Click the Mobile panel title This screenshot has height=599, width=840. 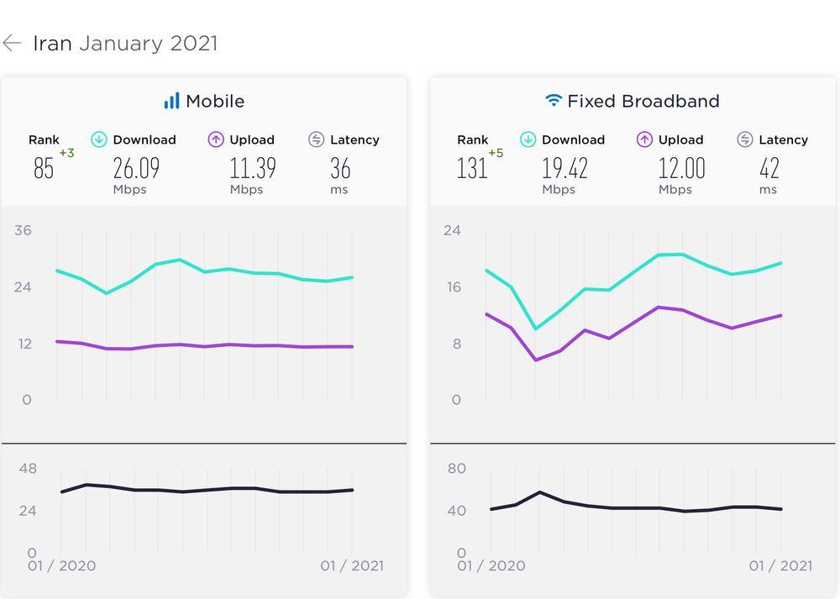[x=215, y=102]
